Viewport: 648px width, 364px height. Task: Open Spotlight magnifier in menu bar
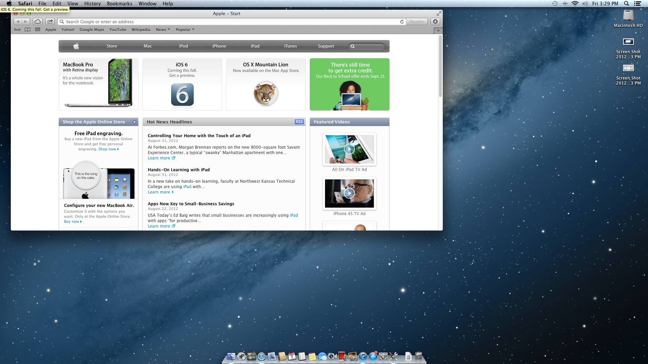click(x=626, y=4)
